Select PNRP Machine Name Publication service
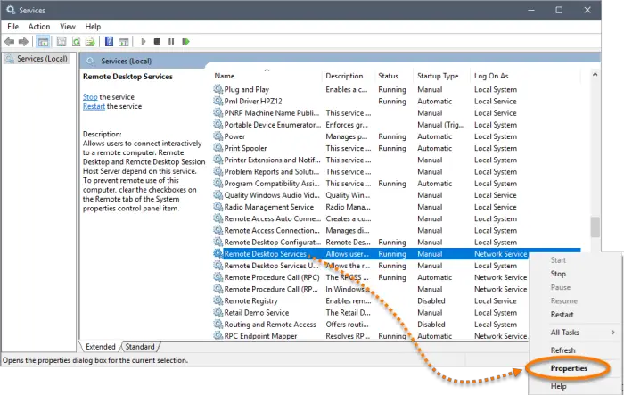 tap(396, 112)
